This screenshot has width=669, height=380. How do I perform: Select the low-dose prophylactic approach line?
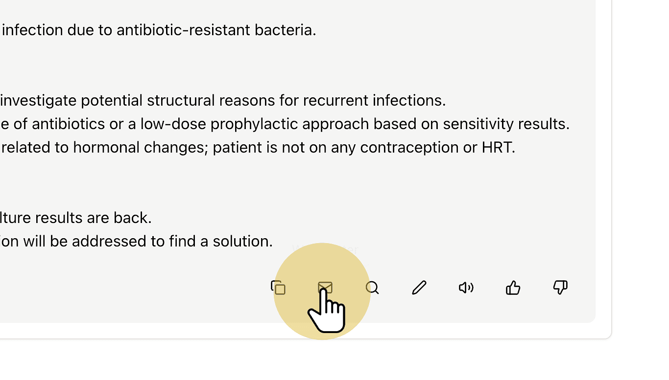point(285,124)
